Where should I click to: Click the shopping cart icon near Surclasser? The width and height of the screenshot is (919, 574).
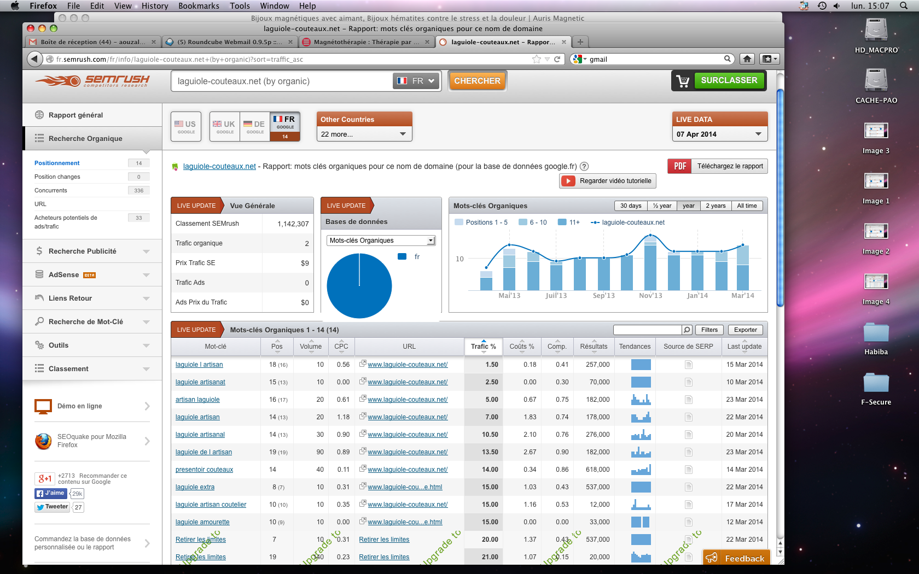(x=683, y=81)
